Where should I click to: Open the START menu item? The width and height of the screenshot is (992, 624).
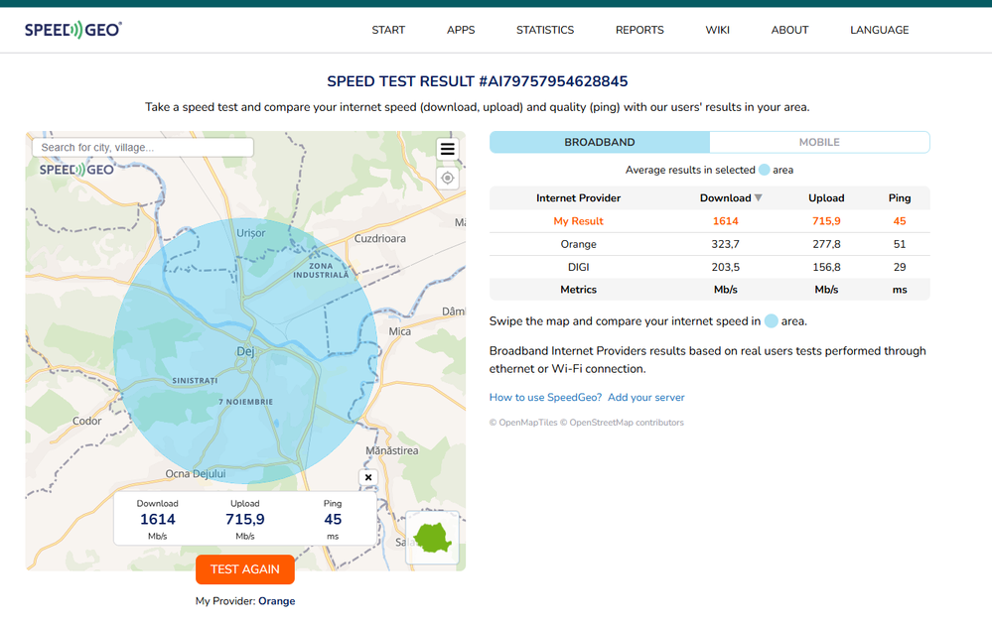(x=388, y=30)
